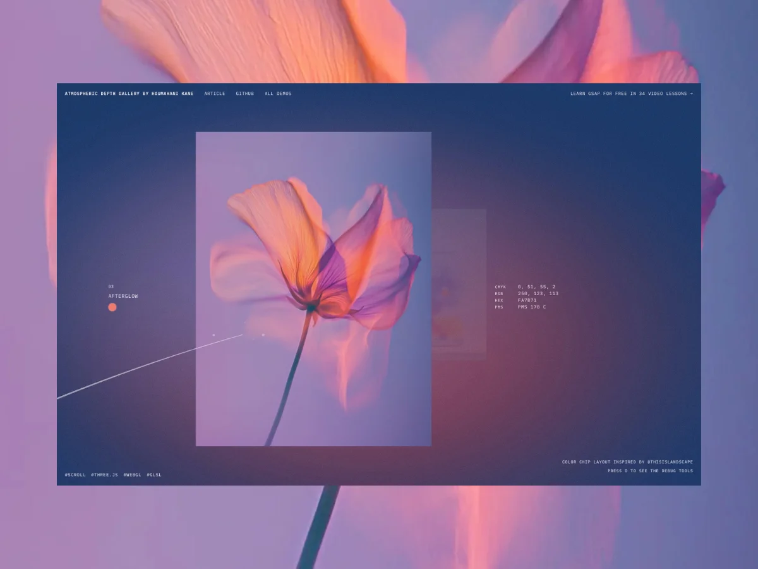Click the AFTERGLOW color name label
Viewport: 758px width, 569px height.
pyautogui.click(x=123, y=296)
